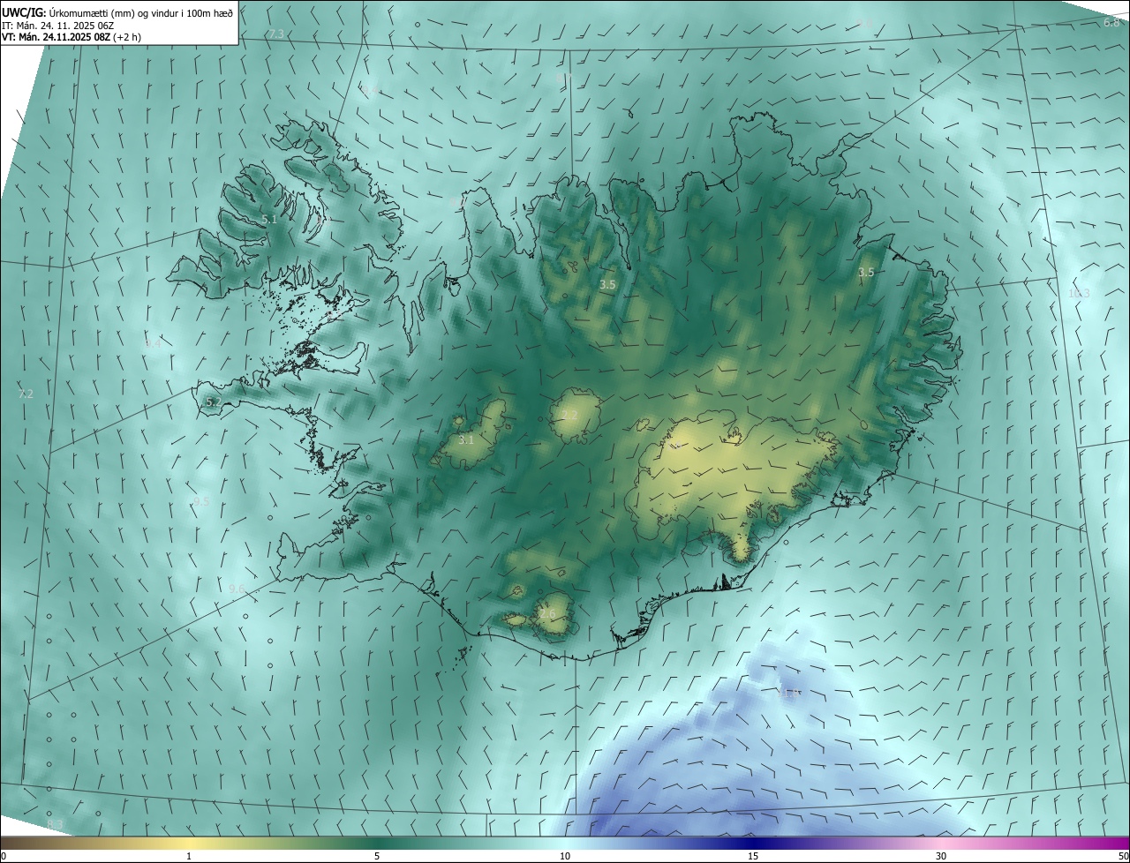Select the 7.2 value at the west edge
This screenshot has width=1130, height=863.
[26, 394]
